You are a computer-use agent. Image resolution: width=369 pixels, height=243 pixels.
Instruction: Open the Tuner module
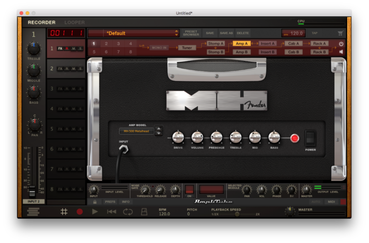[x=187, y=48]
